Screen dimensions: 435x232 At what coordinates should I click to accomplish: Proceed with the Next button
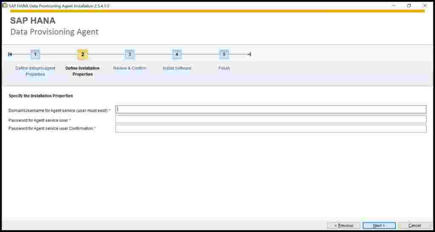[379, 226]
